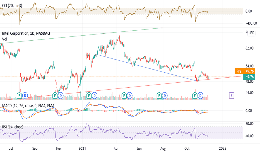
Task: Select the green upper trend line
Action: tap(81, 36)
